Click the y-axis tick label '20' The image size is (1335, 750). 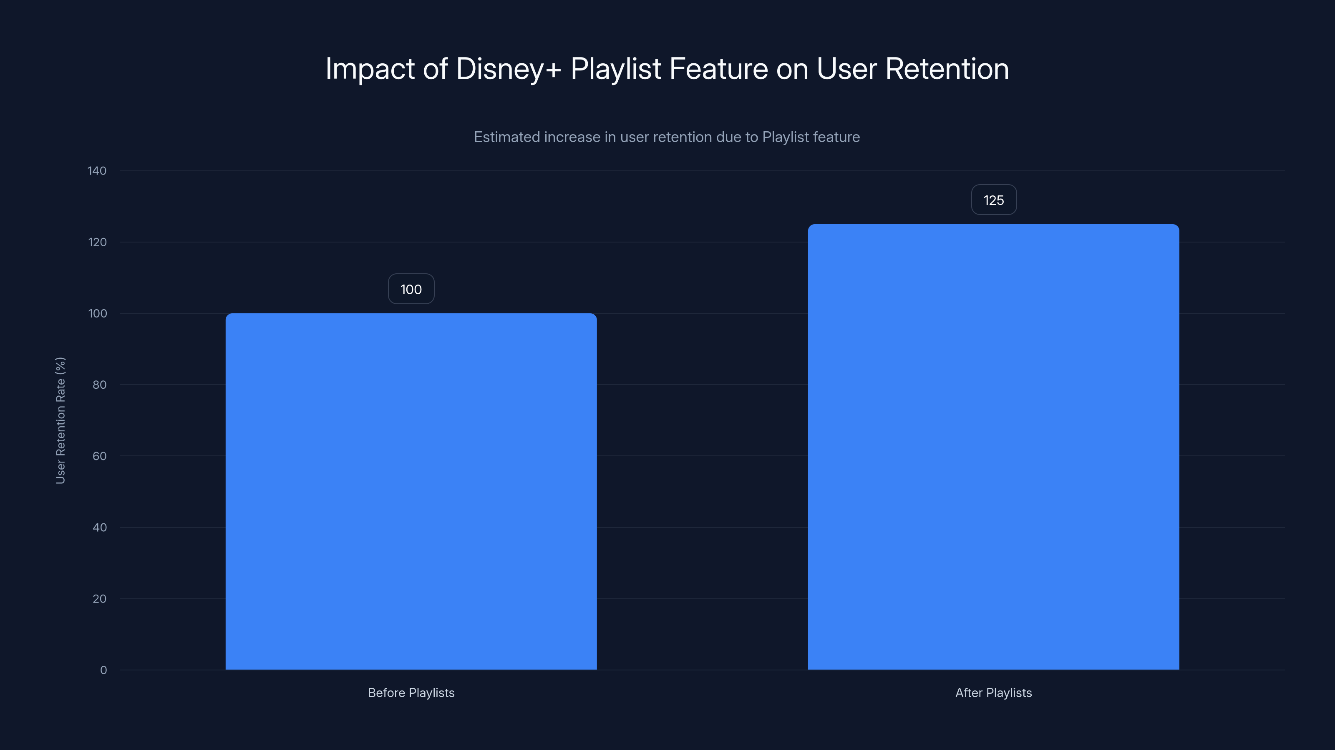[x=100, y=599]
